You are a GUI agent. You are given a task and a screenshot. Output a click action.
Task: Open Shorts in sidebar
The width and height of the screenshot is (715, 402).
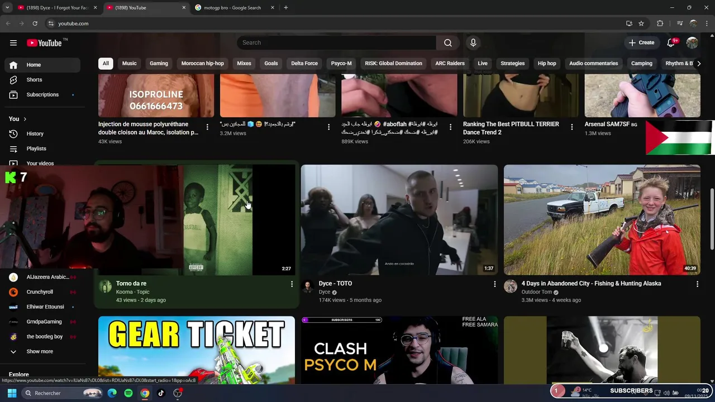point(42,80)
